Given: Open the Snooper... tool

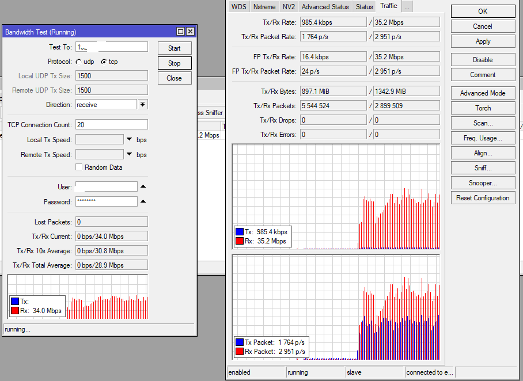Looking at the screenshot, I should pyautogui.click(x=483, y=183).
